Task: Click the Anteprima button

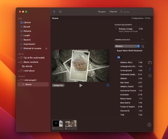Action: (x=58, y=85)
